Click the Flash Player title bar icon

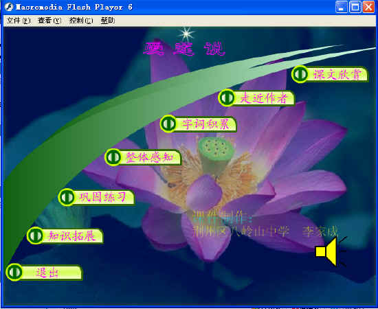pos(9,7)
